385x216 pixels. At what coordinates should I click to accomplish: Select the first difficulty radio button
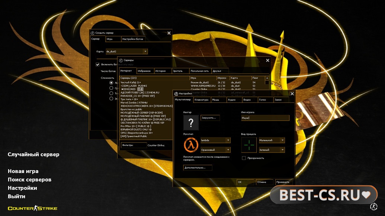click(x=111, y=83)
